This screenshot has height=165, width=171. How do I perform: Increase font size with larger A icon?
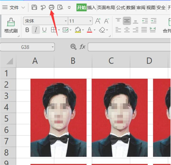click(98, 21)
